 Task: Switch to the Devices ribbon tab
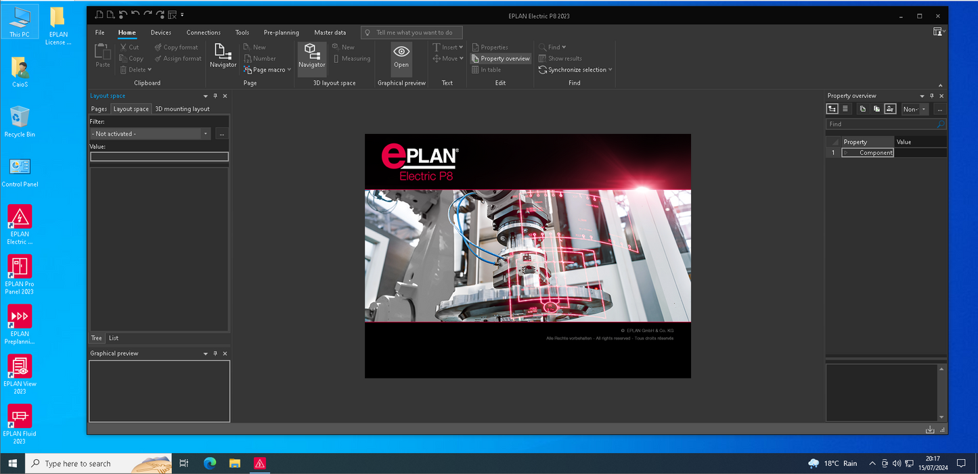pos(161,32)
